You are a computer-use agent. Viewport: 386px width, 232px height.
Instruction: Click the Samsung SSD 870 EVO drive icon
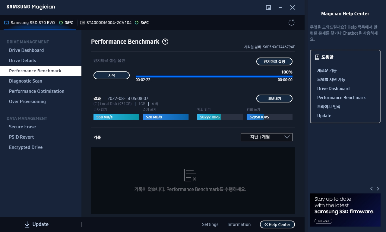(x=6, y=23)
